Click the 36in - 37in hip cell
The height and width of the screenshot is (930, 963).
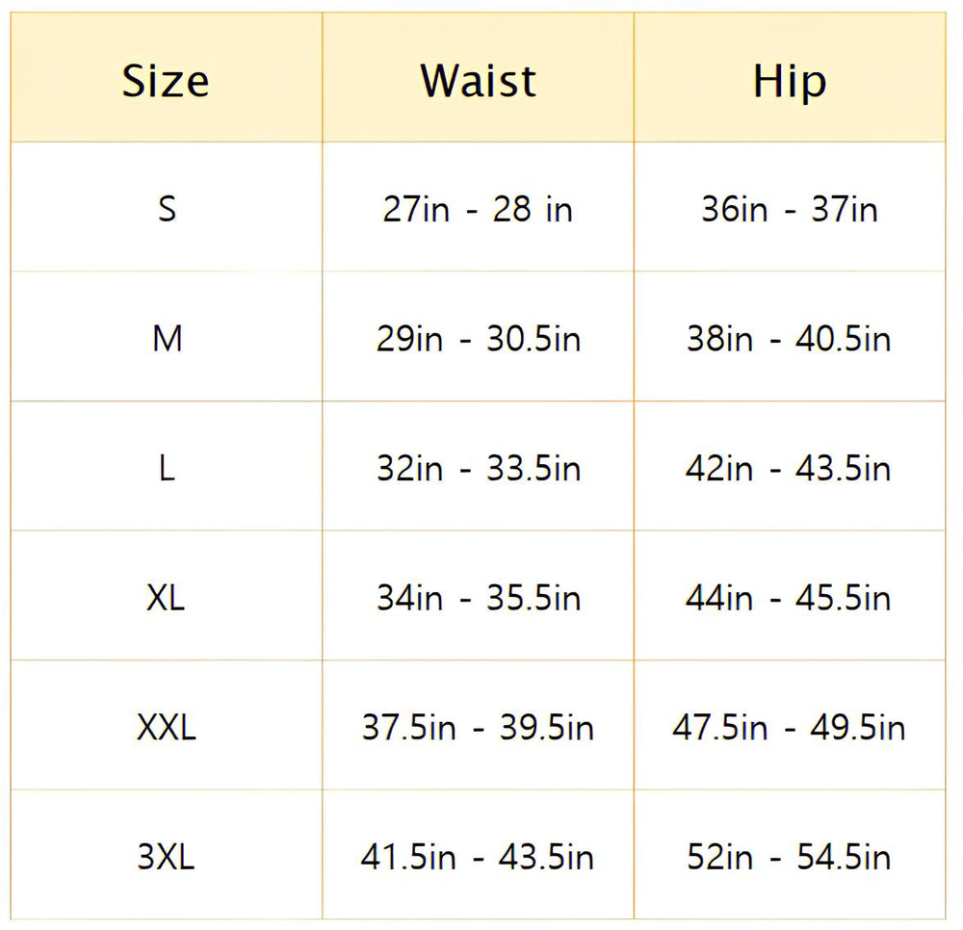tap(789, 209)
